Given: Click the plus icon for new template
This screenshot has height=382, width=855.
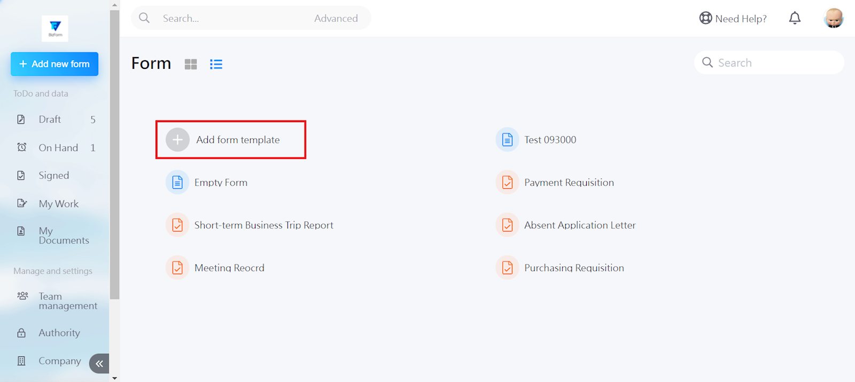Looking at the screenshot, I should tap(177, 140).
